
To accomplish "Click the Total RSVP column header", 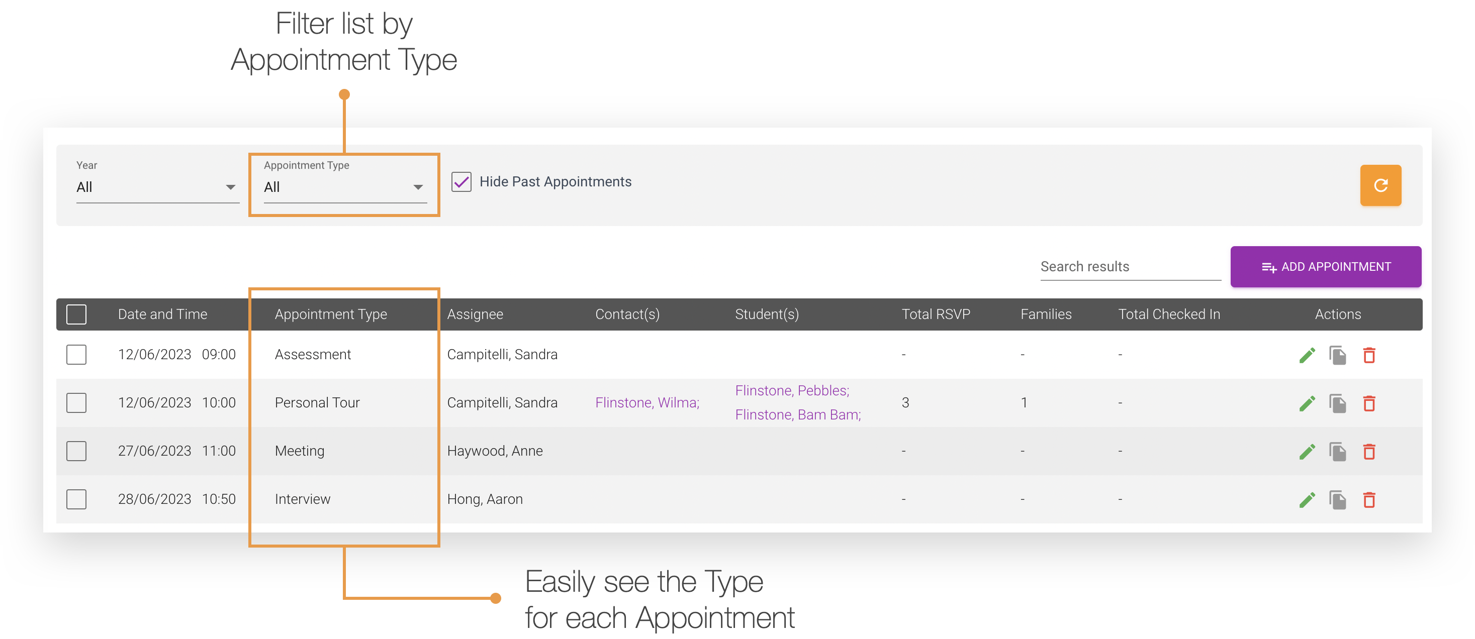I will (x=936, y=314).
